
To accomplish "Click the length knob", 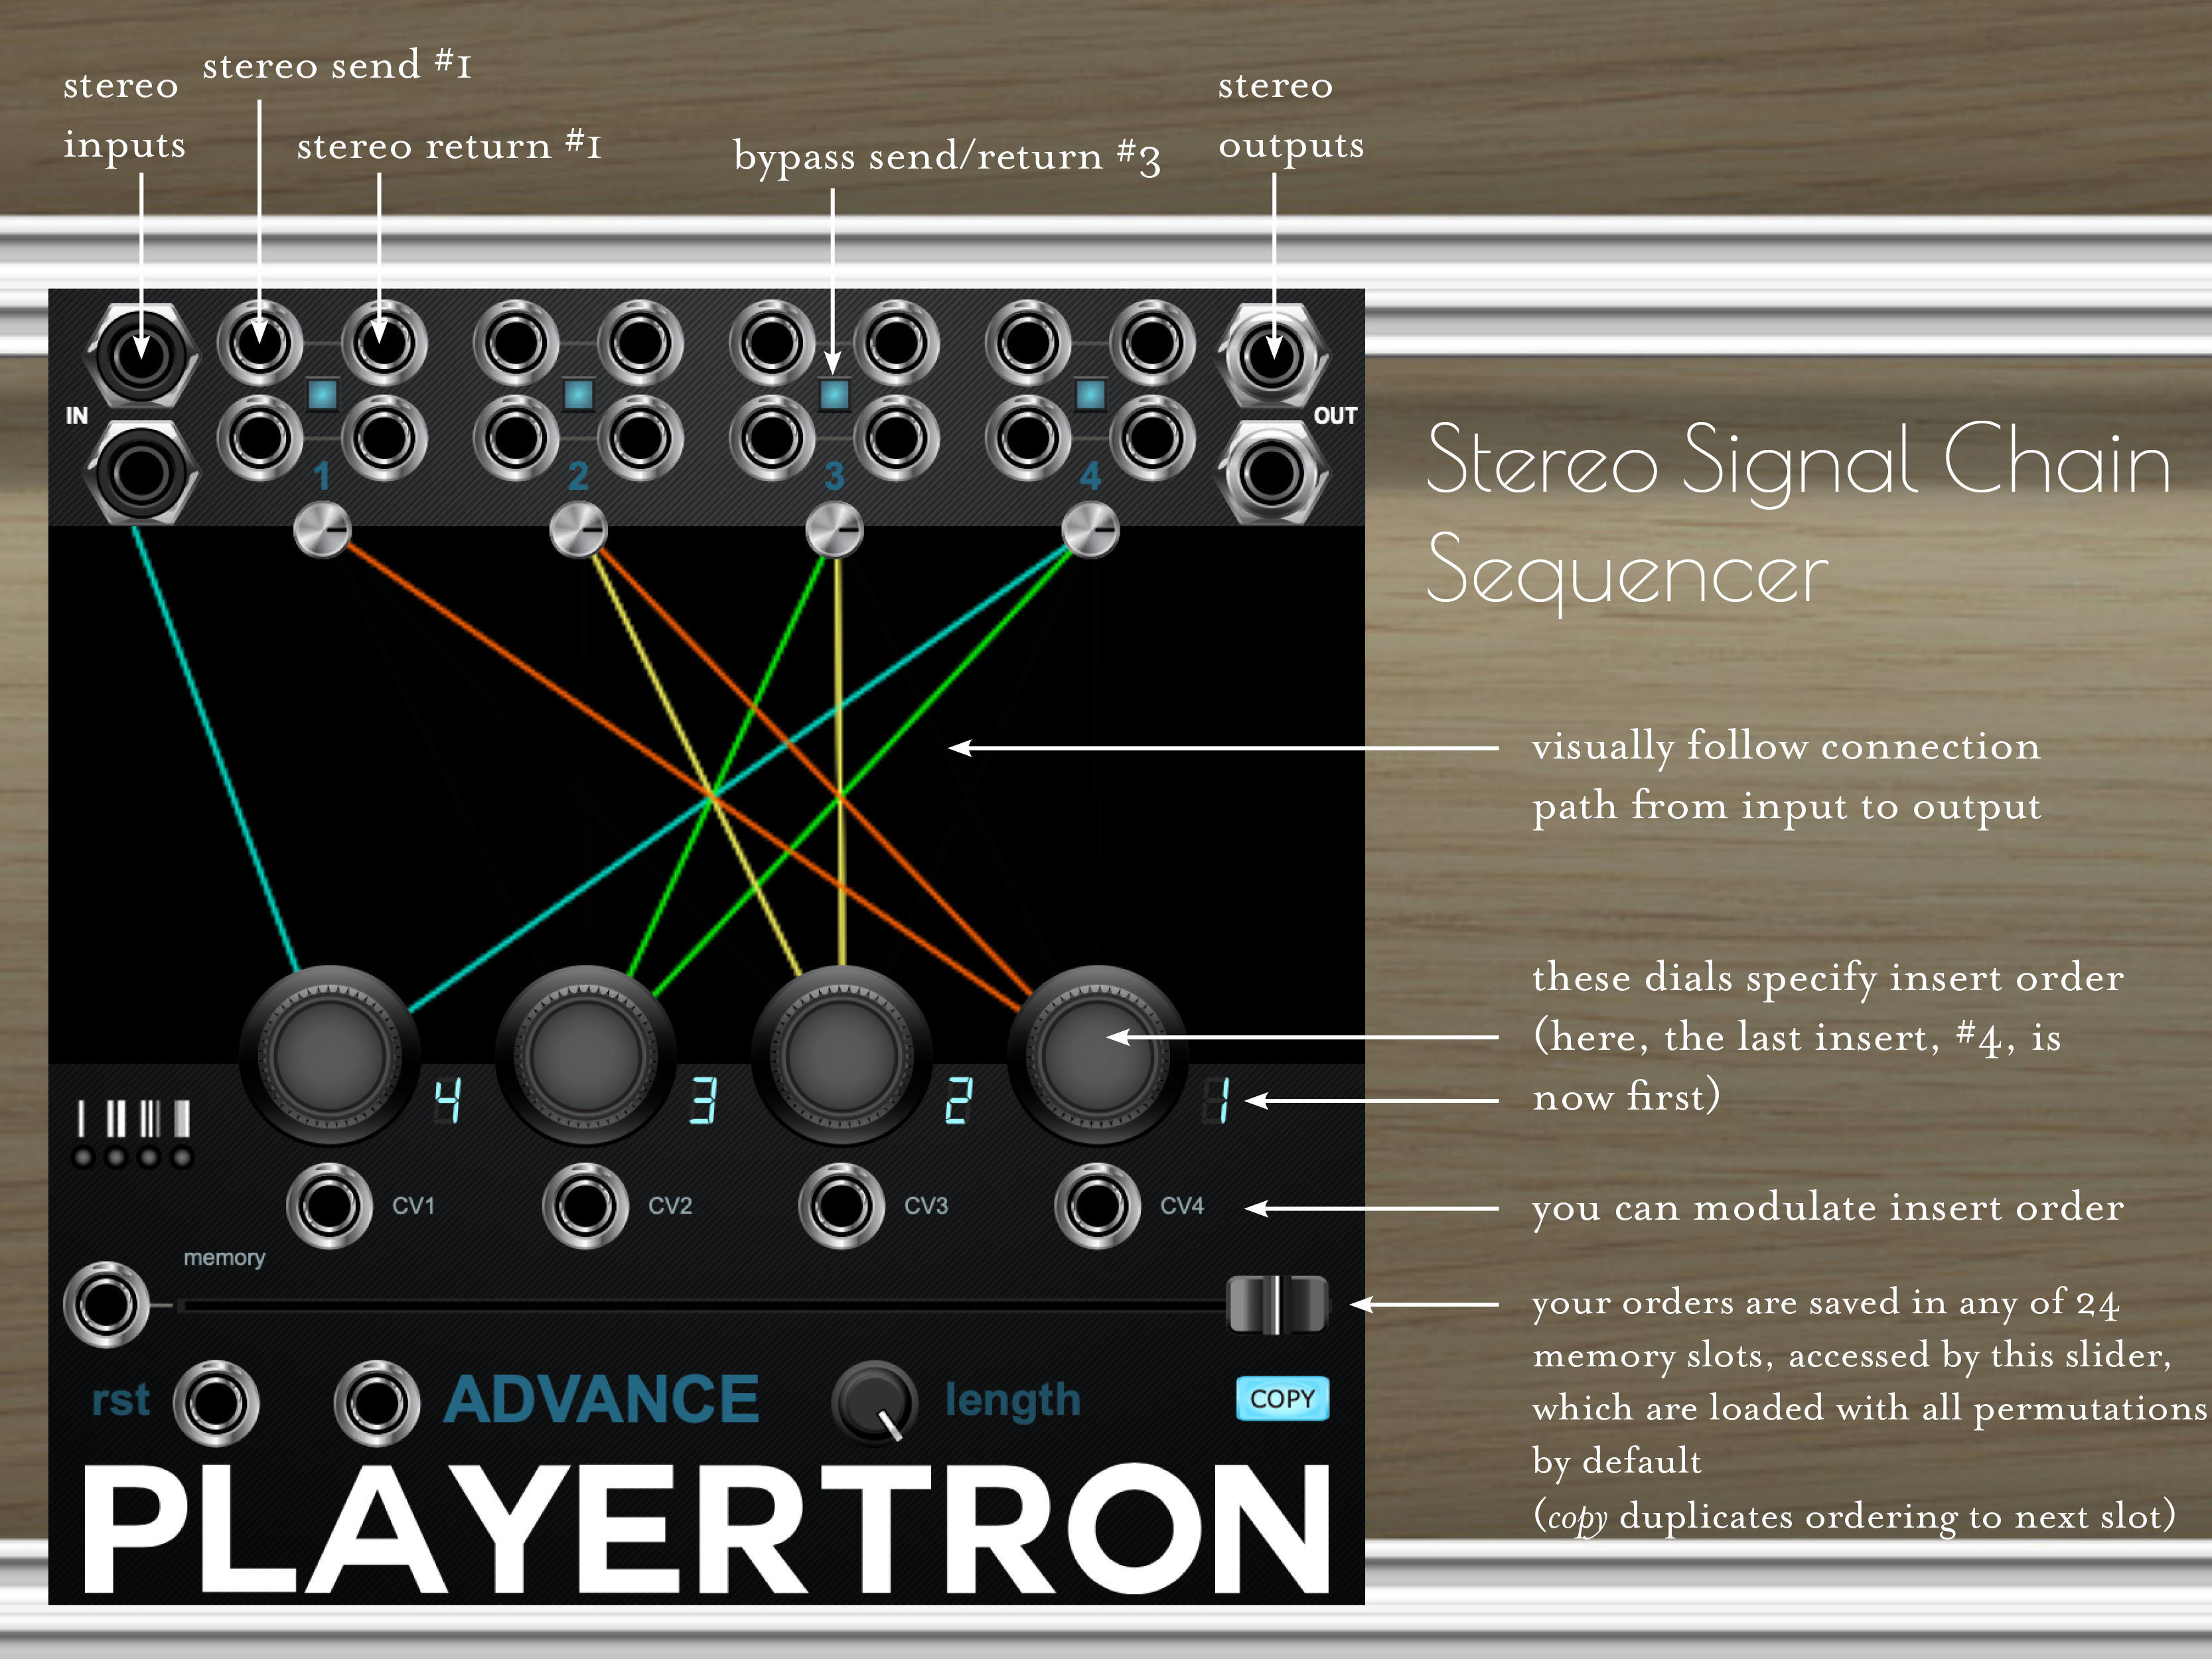I will point(874,1402).
